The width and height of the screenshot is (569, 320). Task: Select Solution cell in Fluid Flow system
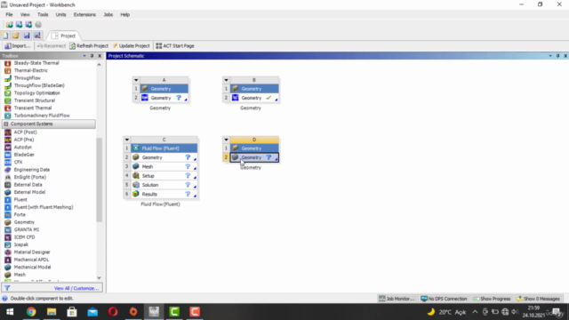[164, 185]
